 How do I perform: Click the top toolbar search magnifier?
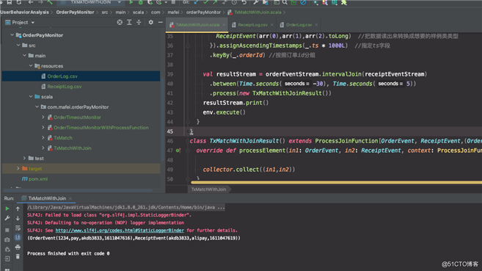[285, 2]
